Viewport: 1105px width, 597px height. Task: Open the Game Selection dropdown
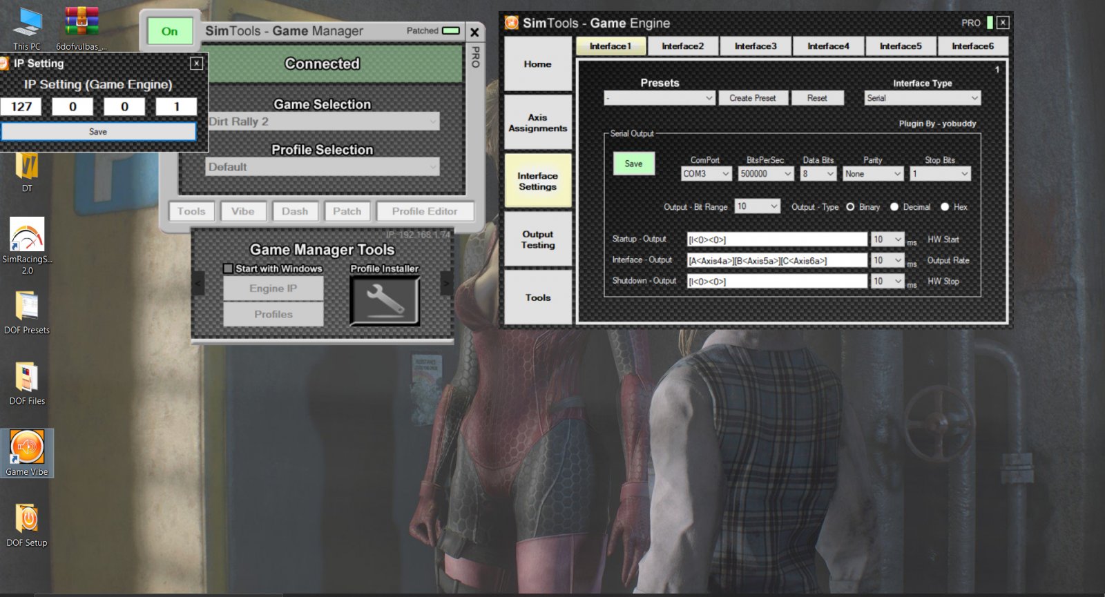click(323, 121)
